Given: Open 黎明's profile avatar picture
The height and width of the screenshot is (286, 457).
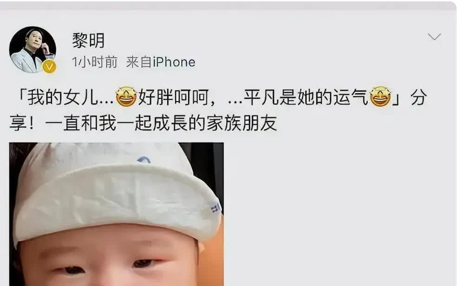Looking at the screenshot, I should [x=33, y=50].
